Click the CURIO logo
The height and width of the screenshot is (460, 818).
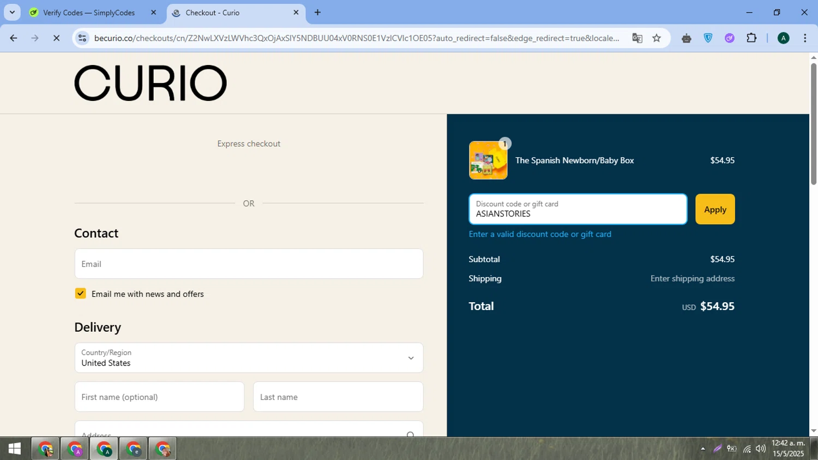coord(151,83)
